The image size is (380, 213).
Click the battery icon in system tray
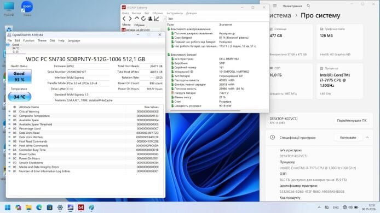(356, 208)
